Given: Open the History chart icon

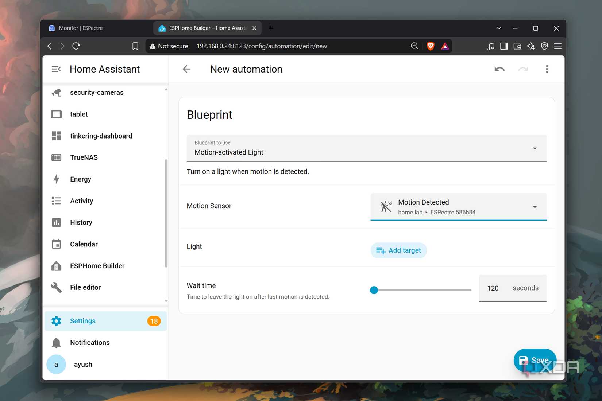Looking at the screenshot, I should pyautogui.click(x=56, y=222).
